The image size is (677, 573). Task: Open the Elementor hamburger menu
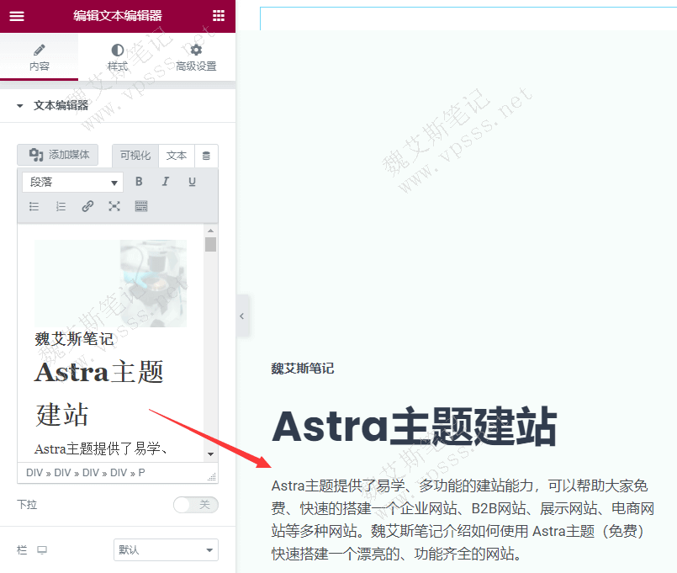[x=17, y=16]
